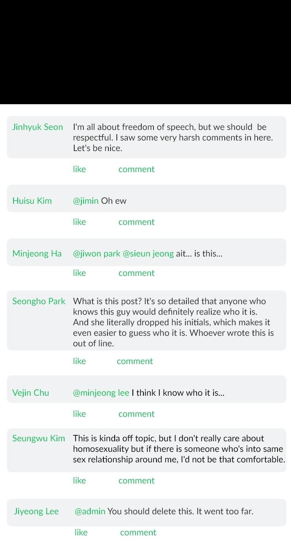Reply with comment to Jinhyuk Seon
The image size is (291, 540).
[136, 169]
